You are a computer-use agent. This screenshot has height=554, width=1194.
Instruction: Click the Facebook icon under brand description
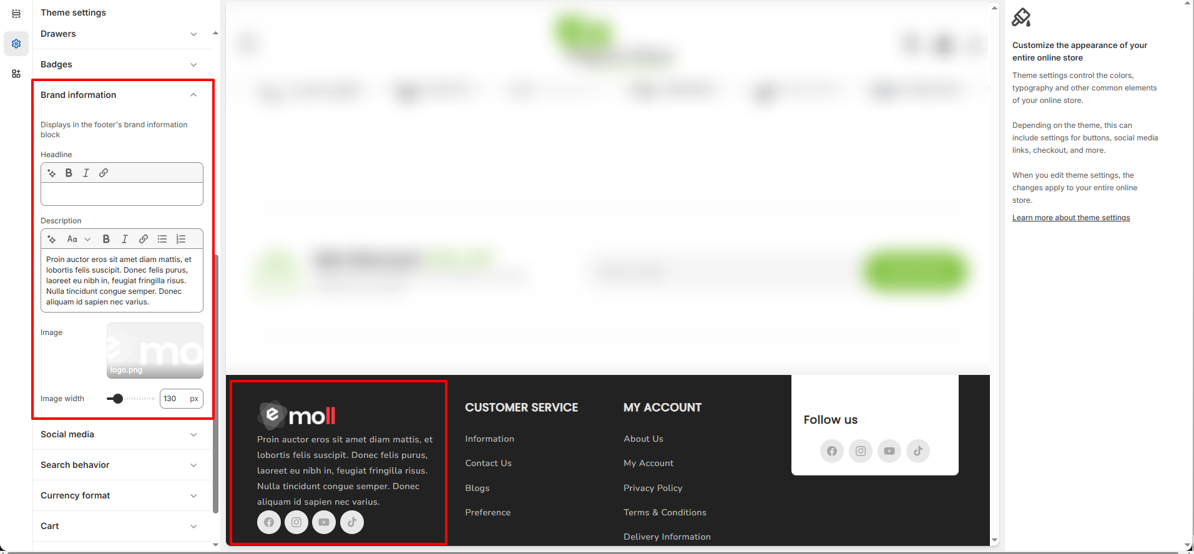point(269,522)
